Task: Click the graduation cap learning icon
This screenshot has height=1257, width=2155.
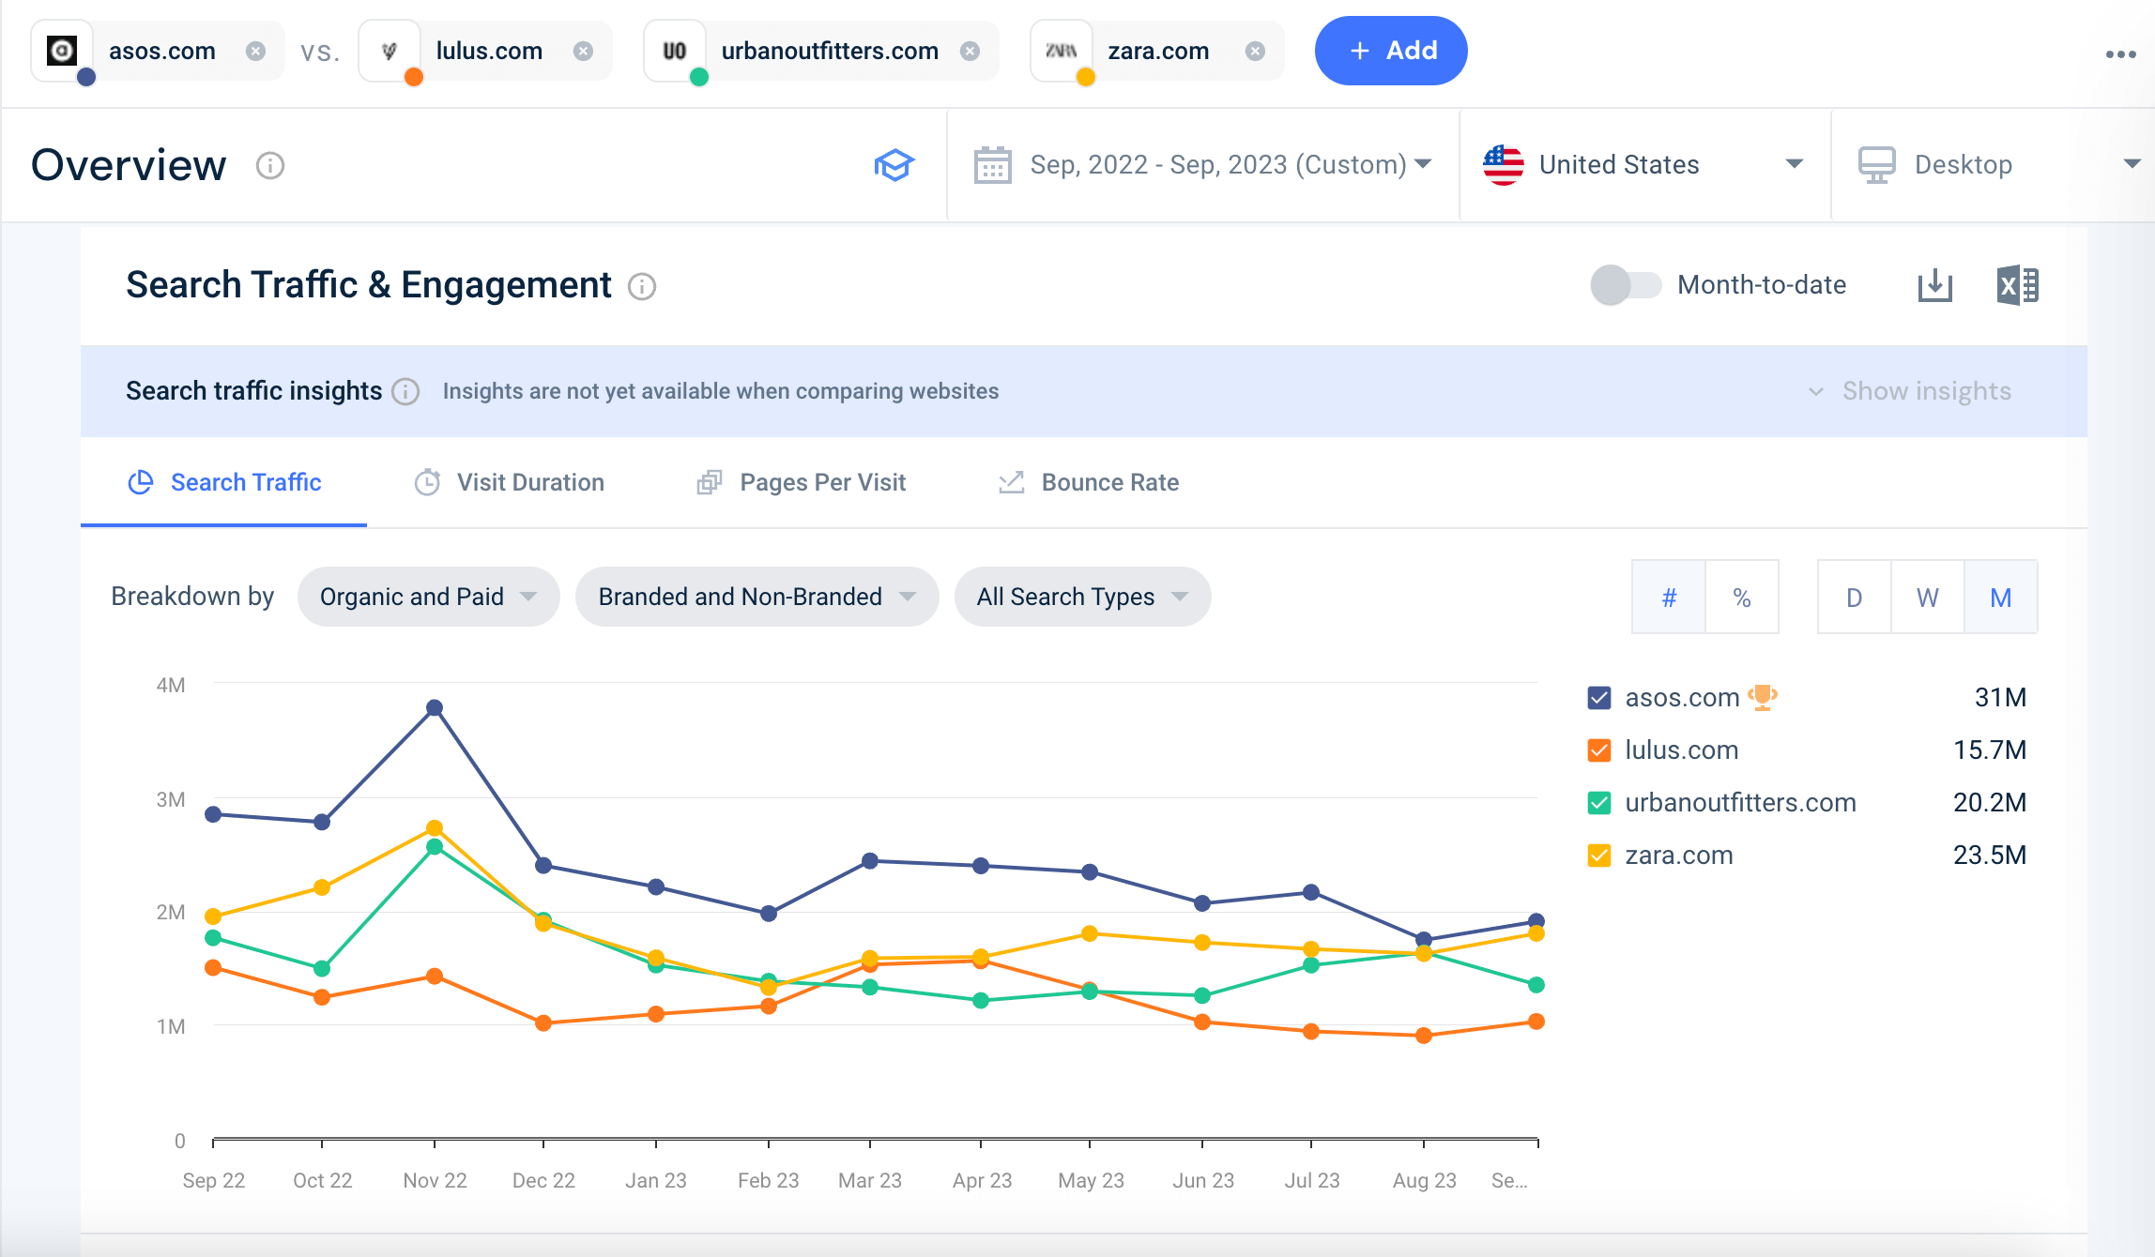Action: tap(894, 164)
